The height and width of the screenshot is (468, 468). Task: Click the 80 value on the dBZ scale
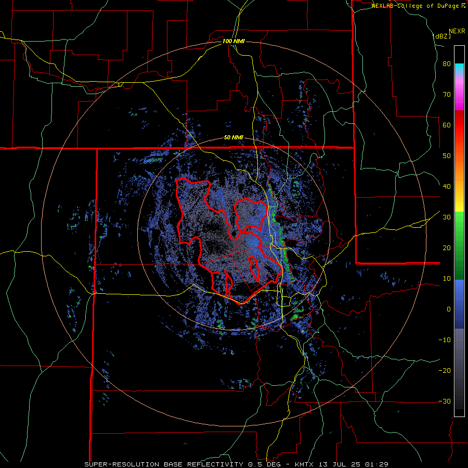pos(447,64)
